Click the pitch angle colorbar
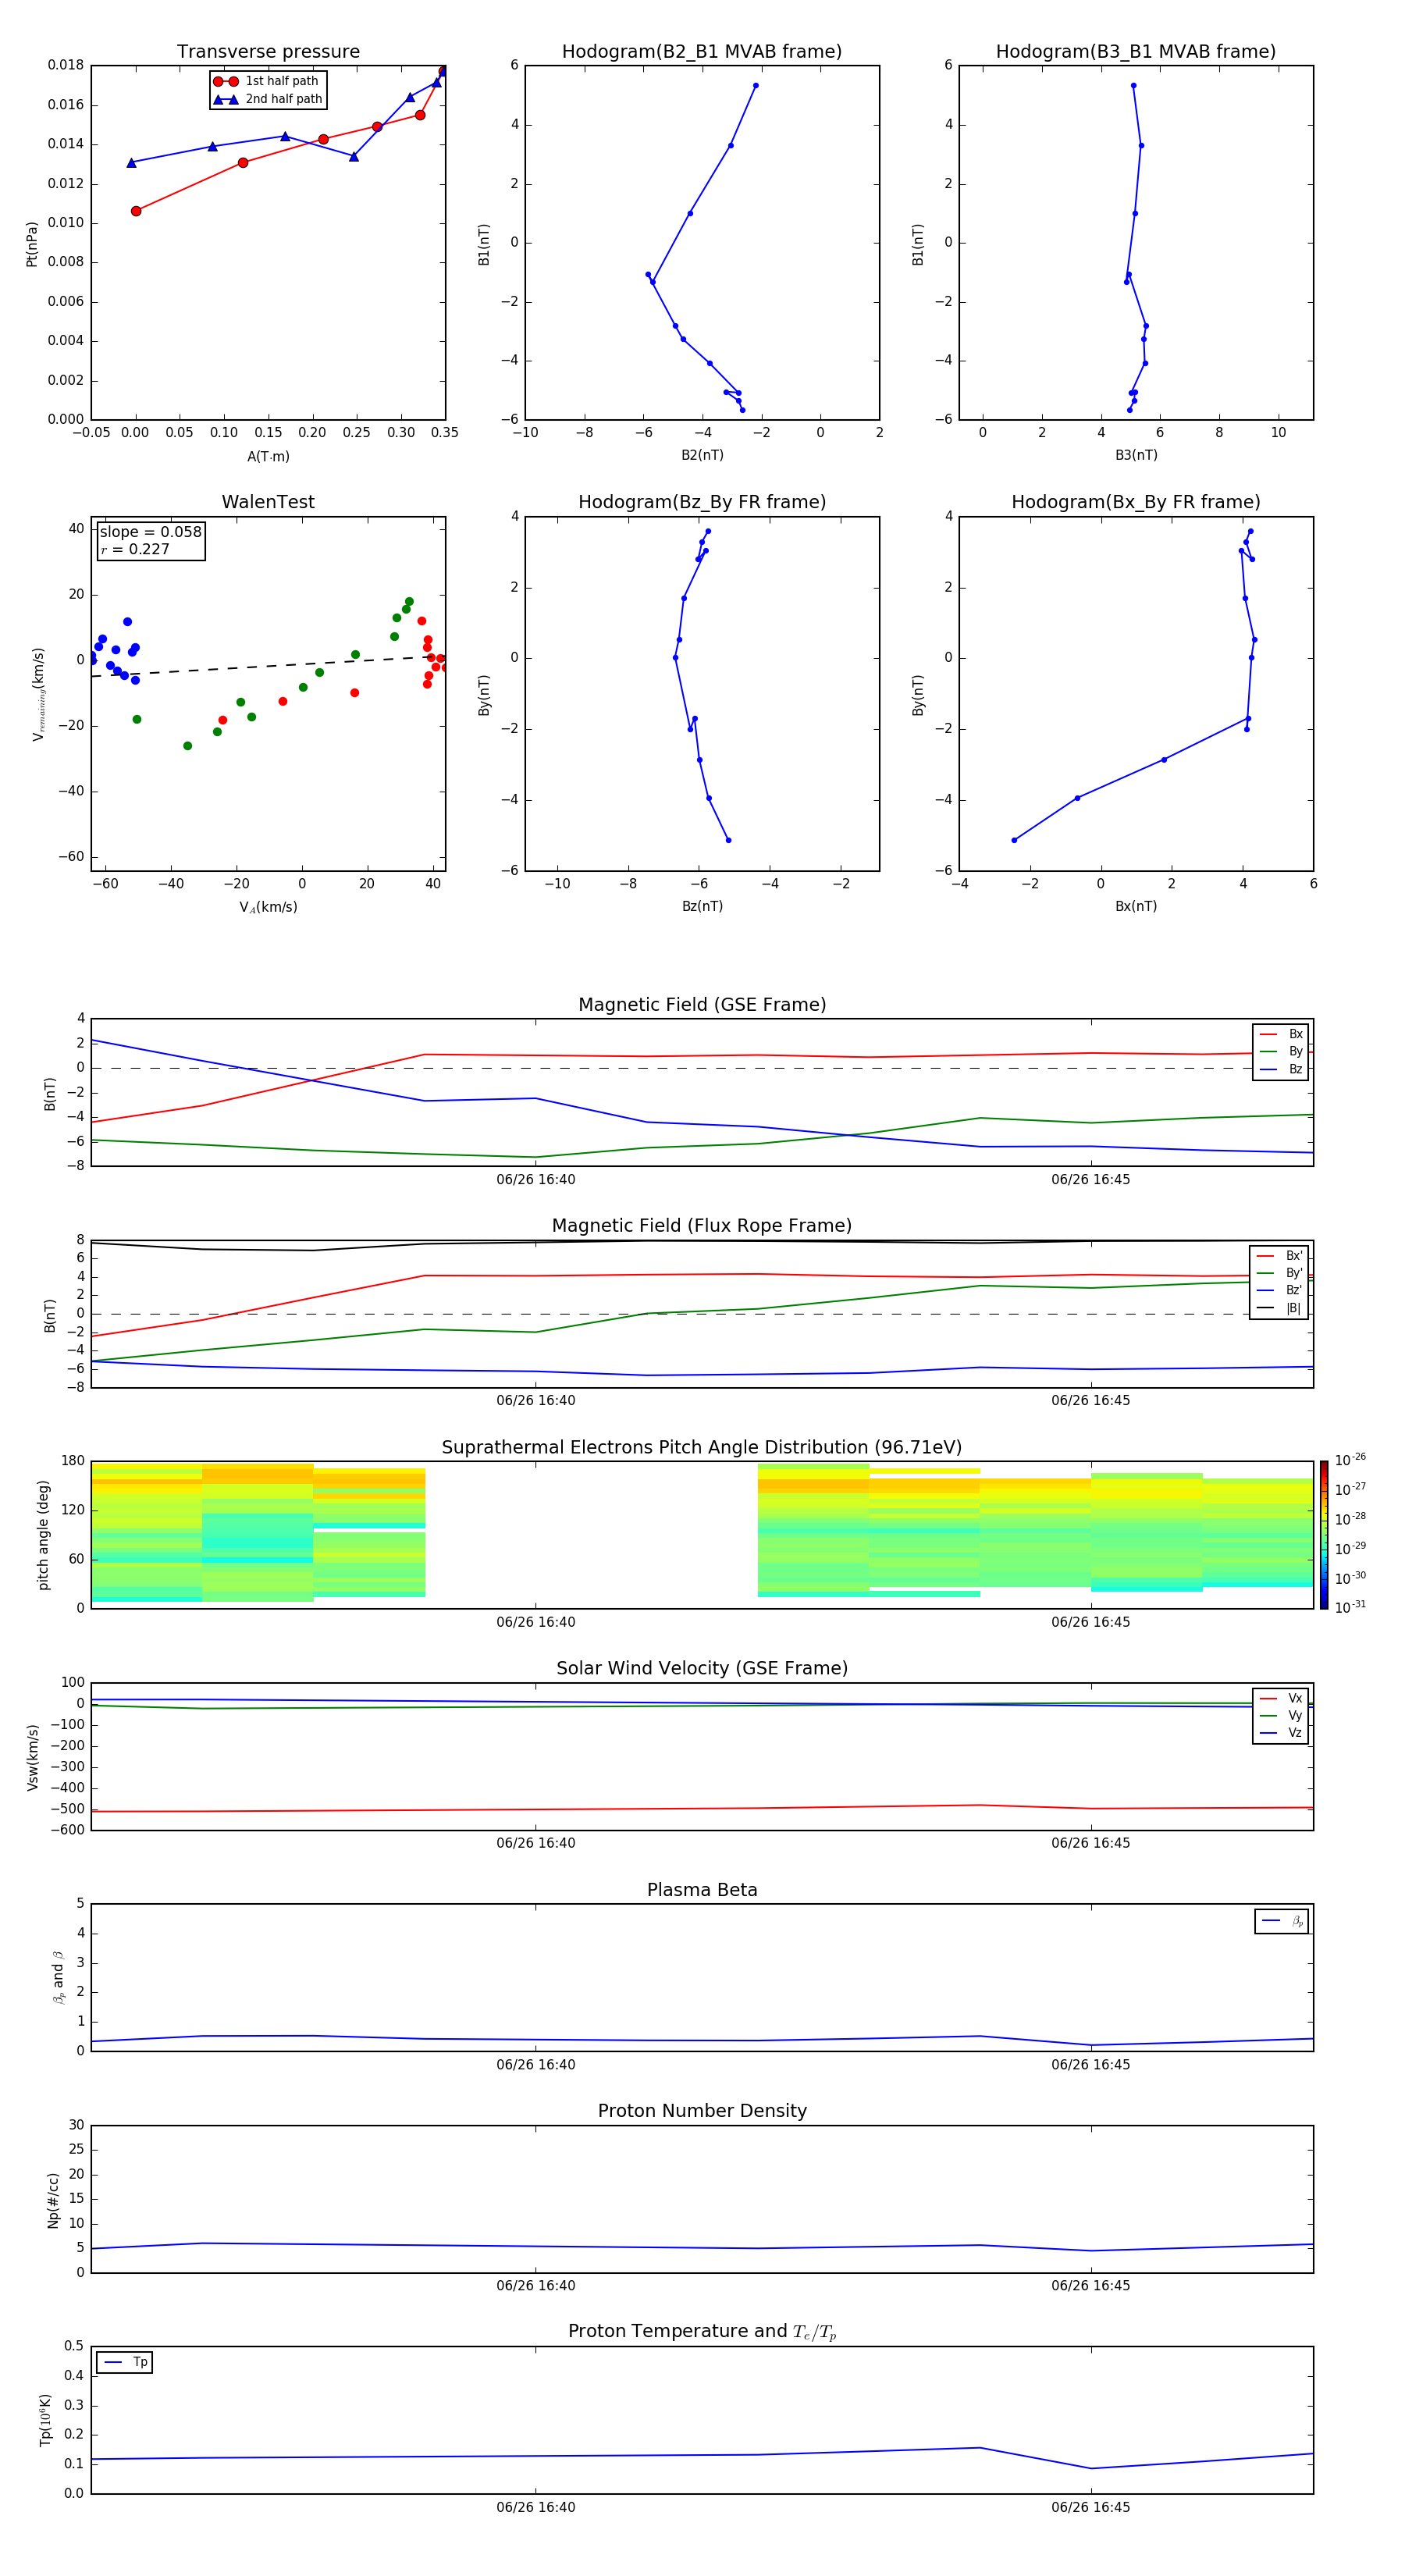The height and width of the screenshot is (2576, 1405). 1324,1535
